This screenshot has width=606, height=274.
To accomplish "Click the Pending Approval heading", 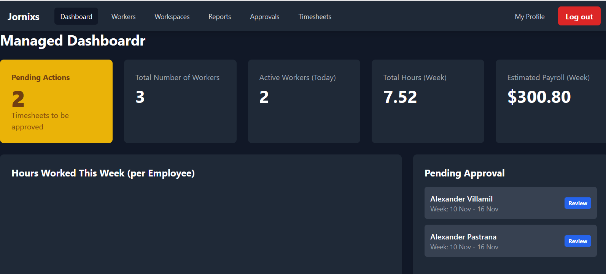I will coord(464,173).
